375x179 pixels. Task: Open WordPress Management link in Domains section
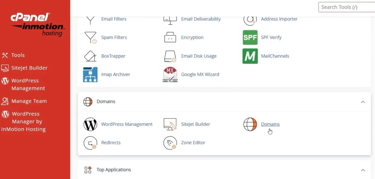click(x=127, y=124)
